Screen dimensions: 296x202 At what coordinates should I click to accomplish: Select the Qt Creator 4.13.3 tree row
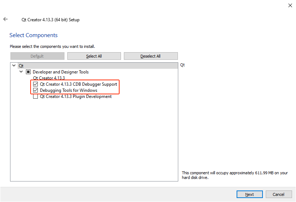(x=49, y=78)
